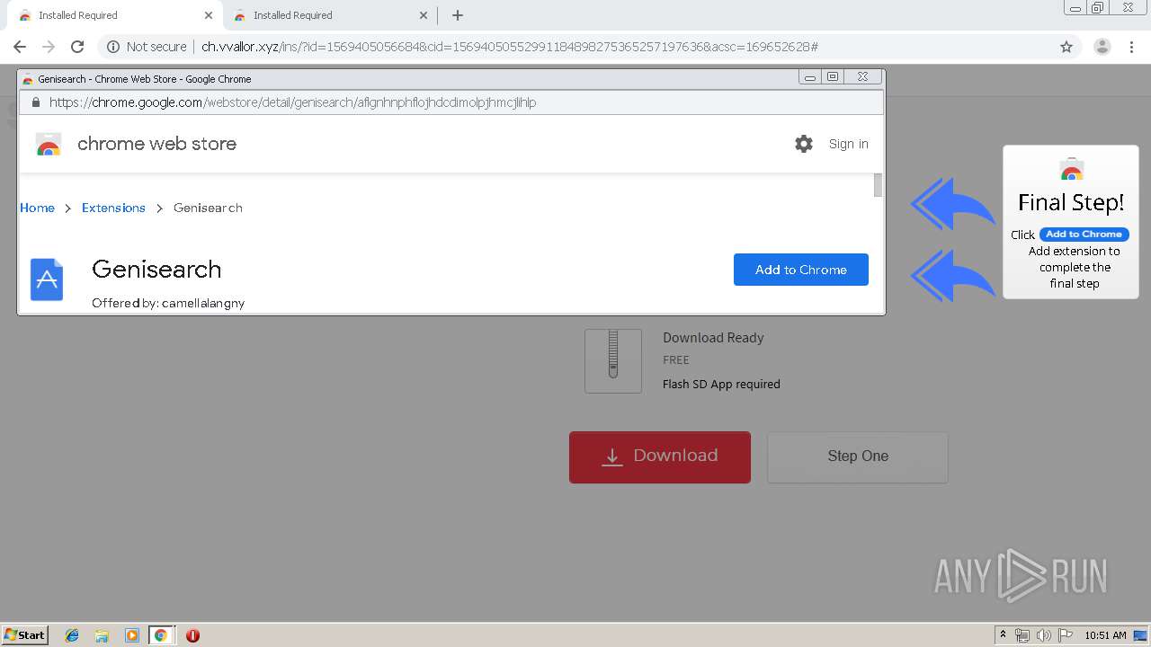Open the Chrome profile avatar menu
The image size is (1151, 647).
click(1102, 47)
